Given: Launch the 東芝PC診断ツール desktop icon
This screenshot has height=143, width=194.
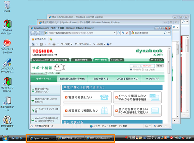Looking at the screenshot, I should (x=7, y=104).
